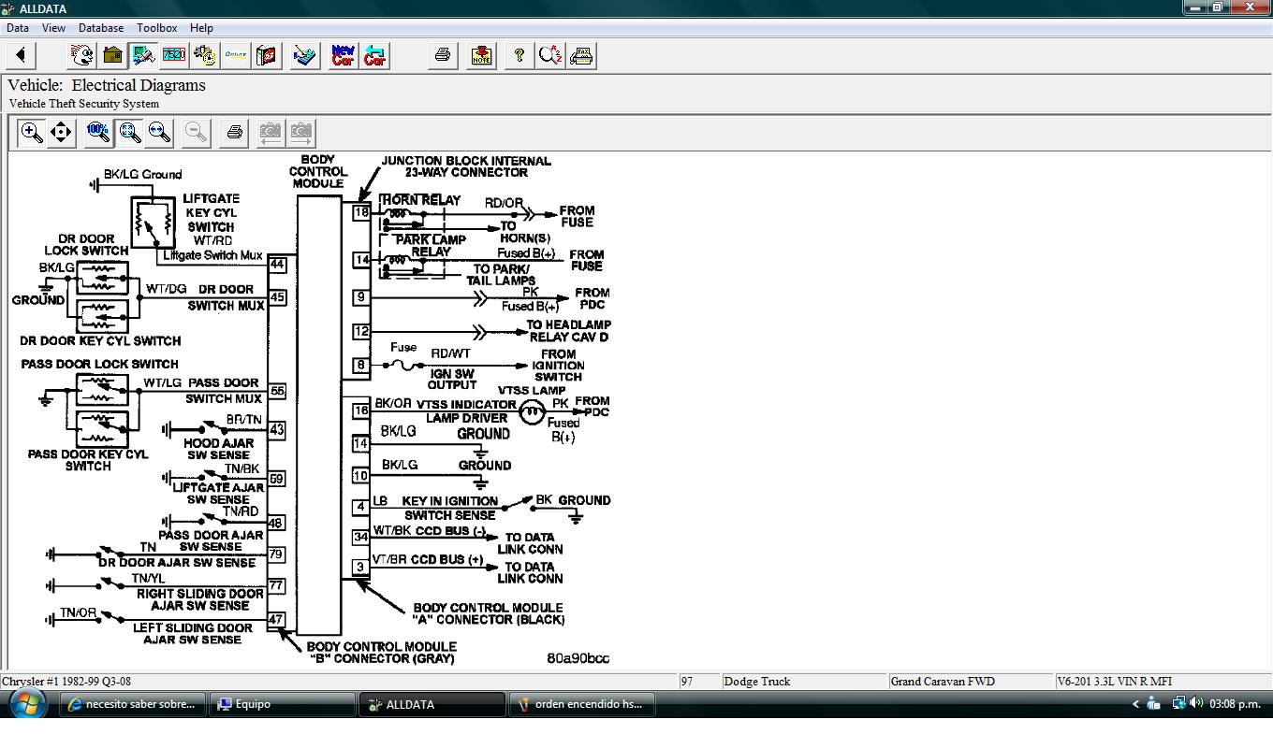Open the Note pushpin icon
The image size is (1273, 734).
(x=481, y=56)
